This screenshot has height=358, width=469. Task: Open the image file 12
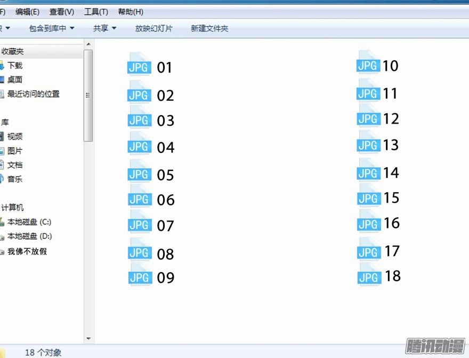(379, 118)
